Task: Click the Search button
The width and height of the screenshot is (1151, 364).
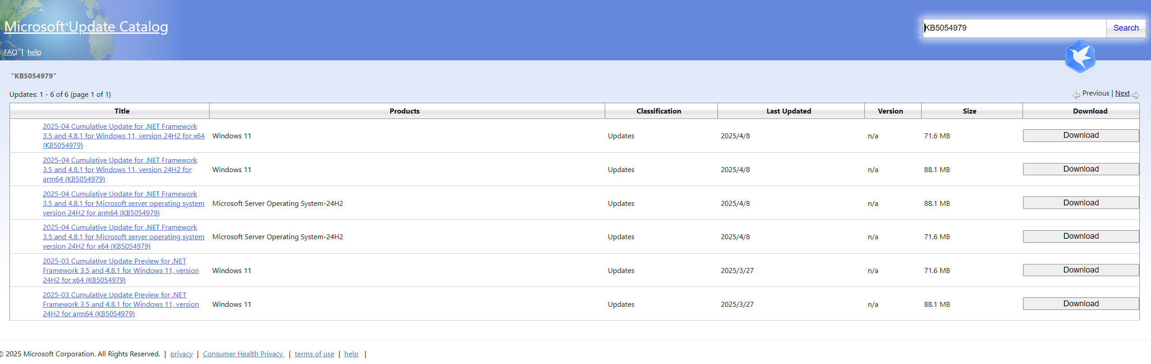Action: (x=1126, y=28)
